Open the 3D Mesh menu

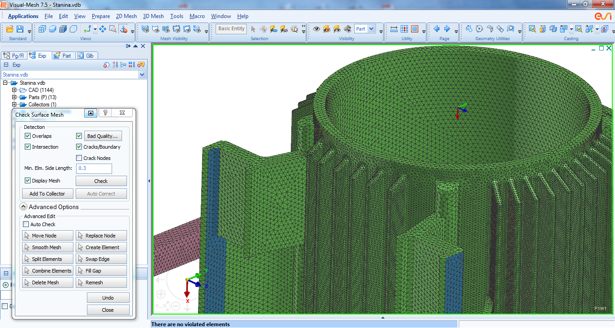pos(154,16)
